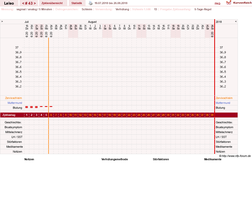
Task: Click the light bleeding mark on cycle day 4
Action: point(41,106)
